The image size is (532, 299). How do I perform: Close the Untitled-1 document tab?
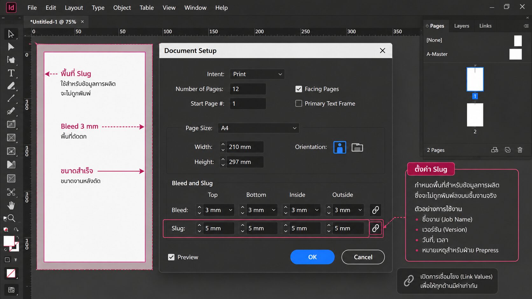(x=82, y=22)
